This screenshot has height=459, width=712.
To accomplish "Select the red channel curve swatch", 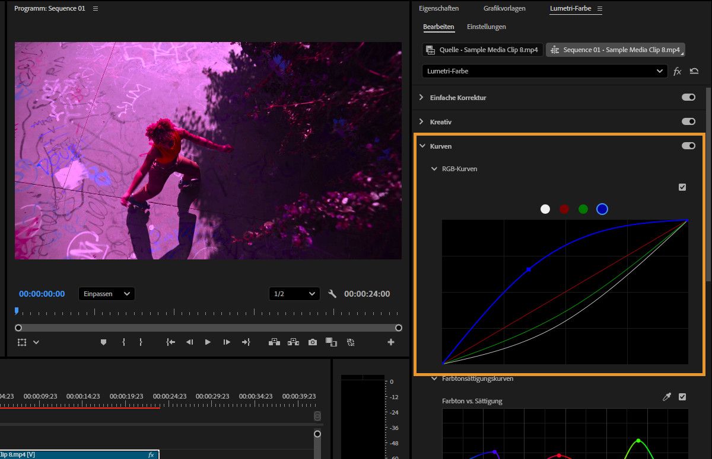I will [564, 209].
